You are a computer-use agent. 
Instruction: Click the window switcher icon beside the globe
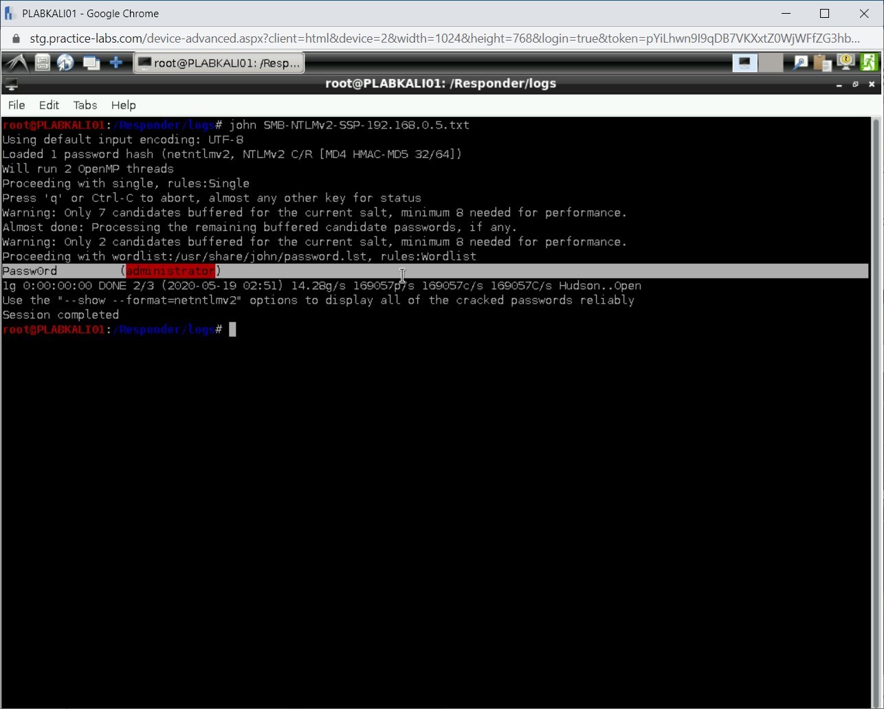(x=90, y=63)
